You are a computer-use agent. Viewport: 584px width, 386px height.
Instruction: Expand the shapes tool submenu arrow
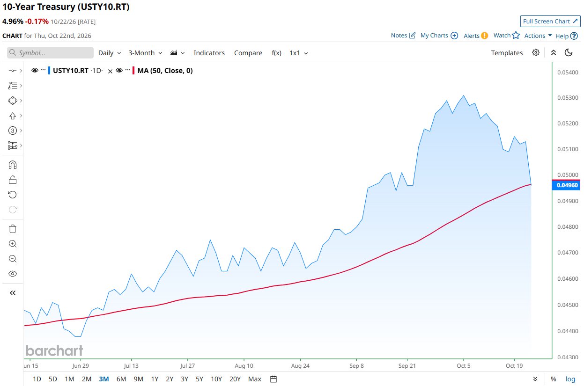(21, 101)
